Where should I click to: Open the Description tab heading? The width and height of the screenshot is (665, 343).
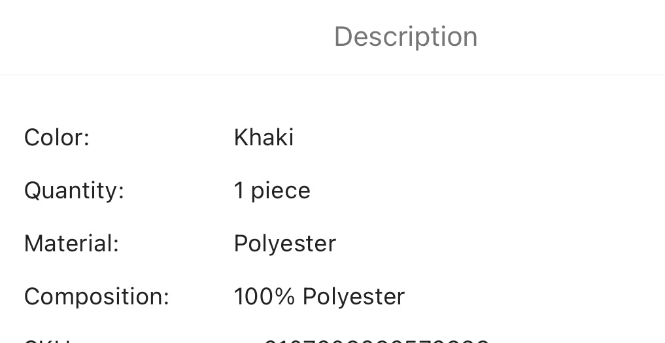pos(406,37)
